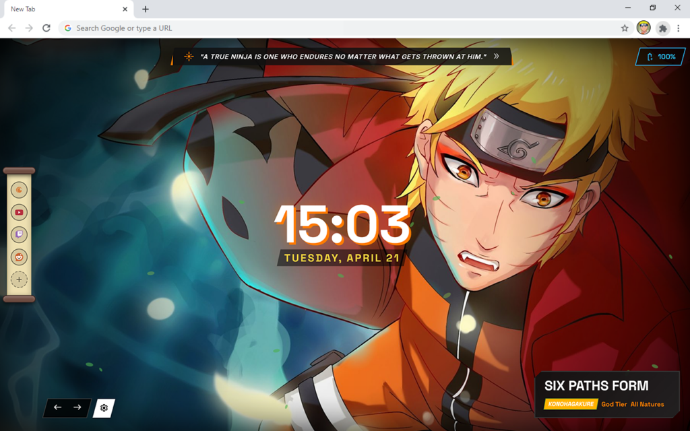690x431 pixels.
Task: Reload the current page
Action: pos(46,28)
